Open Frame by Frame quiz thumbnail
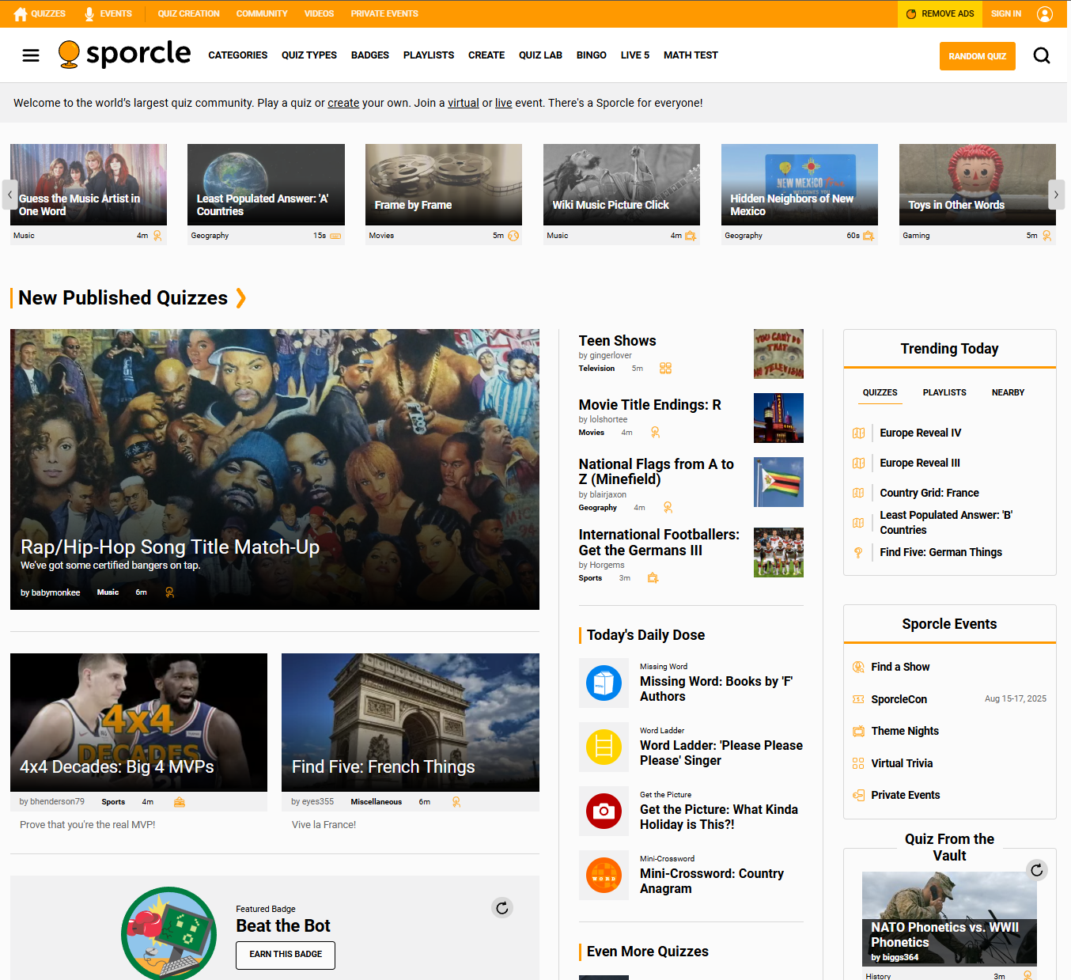Viewport: 1071px width, 980px height. click(444, 184)
